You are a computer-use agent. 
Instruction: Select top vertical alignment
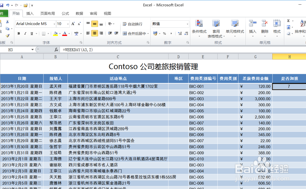tap(88, 24)
